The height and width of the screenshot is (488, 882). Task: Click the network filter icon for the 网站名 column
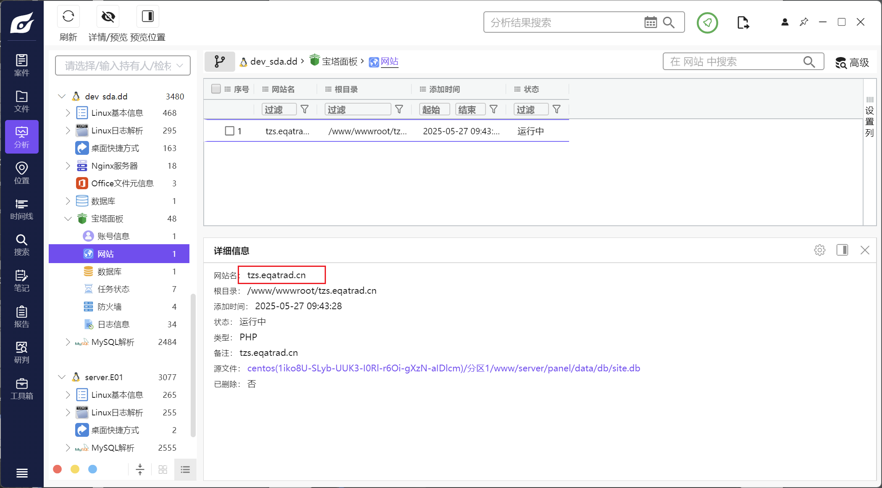click(305, 110)
